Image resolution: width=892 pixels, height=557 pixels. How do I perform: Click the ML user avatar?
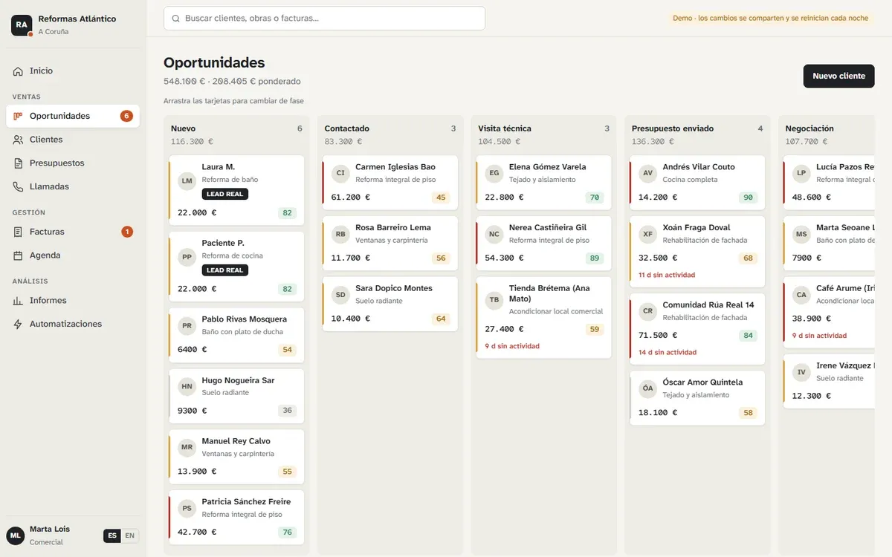tap(16, 535)
